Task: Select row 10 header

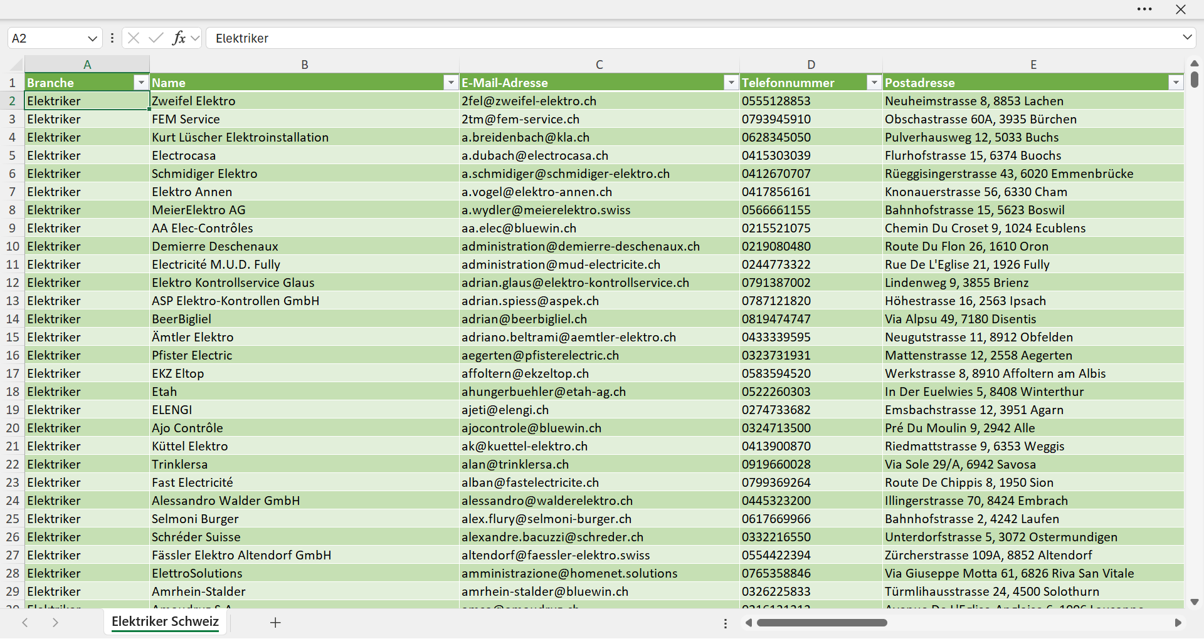Action: click(13, 246)
